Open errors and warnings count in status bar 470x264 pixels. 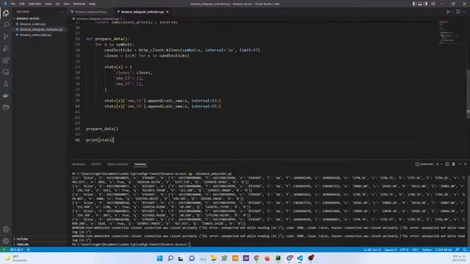point(17,249)
